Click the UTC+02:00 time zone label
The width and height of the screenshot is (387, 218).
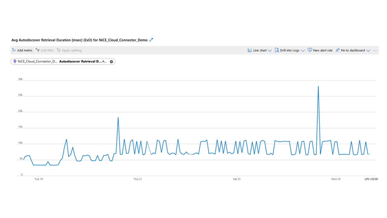[x=371, y=179]
